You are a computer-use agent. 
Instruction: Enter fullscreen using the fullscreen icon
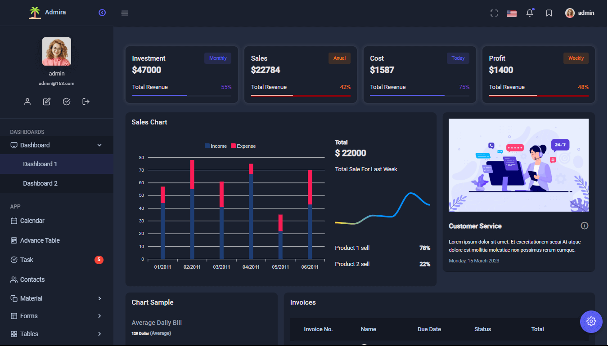tap(494, 13)
